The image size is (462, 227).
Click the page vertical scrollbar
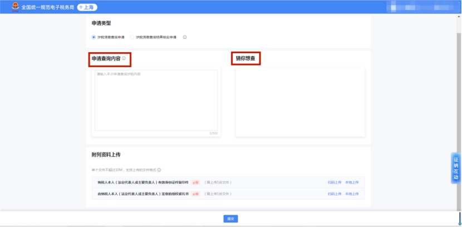[459, 83]
